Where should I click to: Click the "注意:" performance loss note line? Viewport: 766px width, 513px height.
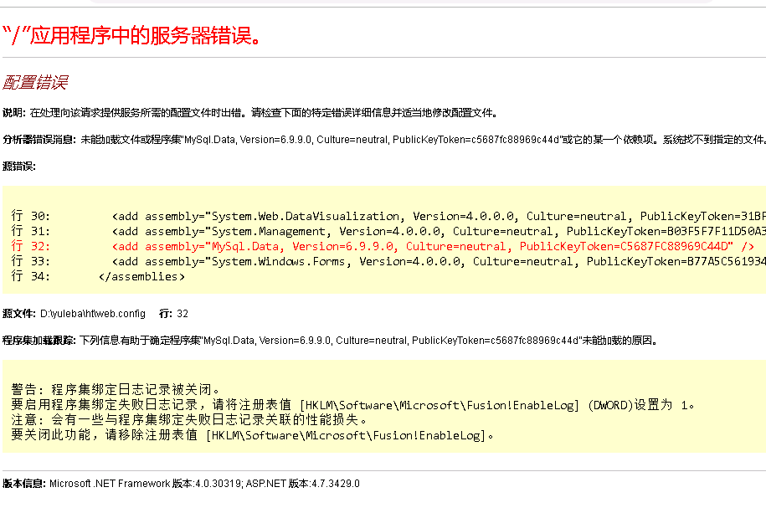tap(189, 419)
